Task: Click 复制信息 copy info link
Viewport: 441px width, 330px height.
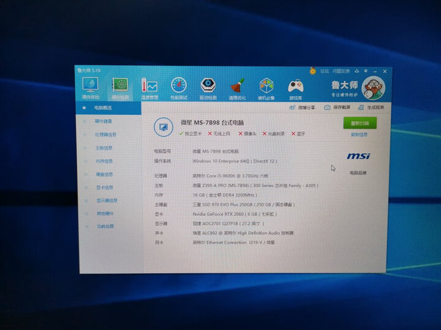Action: point(359,134)
